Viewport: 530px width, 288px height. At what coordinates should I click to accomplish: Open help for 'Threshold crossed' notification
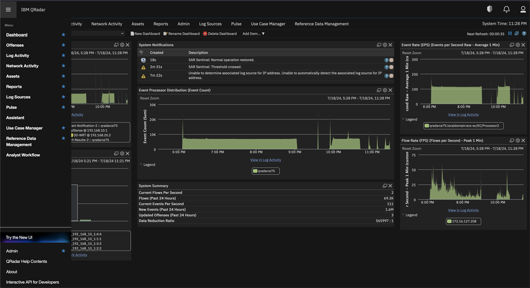pyautogui.click(x=386, y=67)
